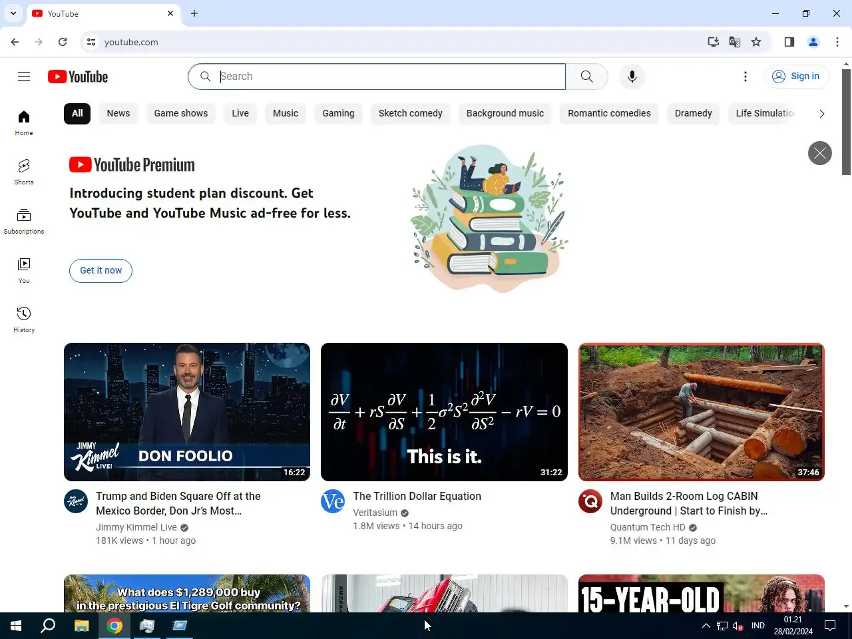Image resolution: width=852 pixels, height=639 pixels.
Task: Click the page vertical scrollbar thumb
Action: (847, 122)
